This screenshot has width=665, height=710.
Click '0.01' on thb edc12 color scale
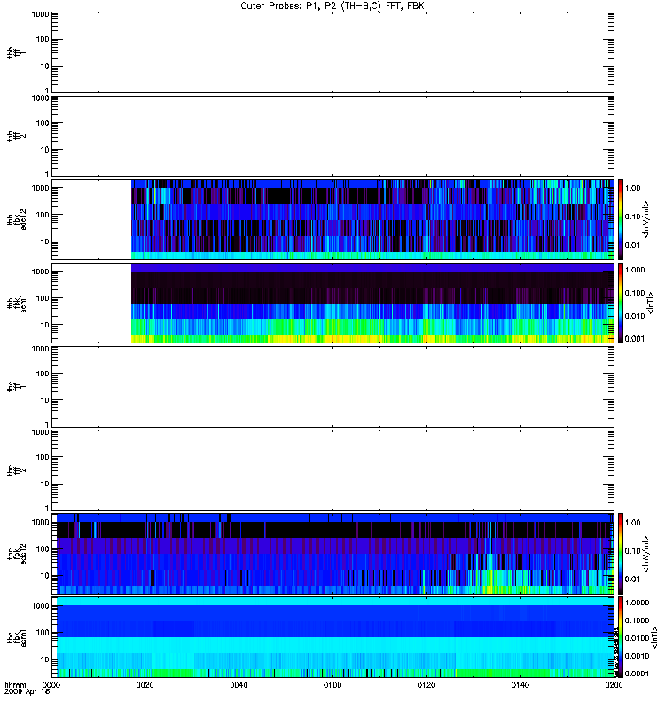point(632,245)
